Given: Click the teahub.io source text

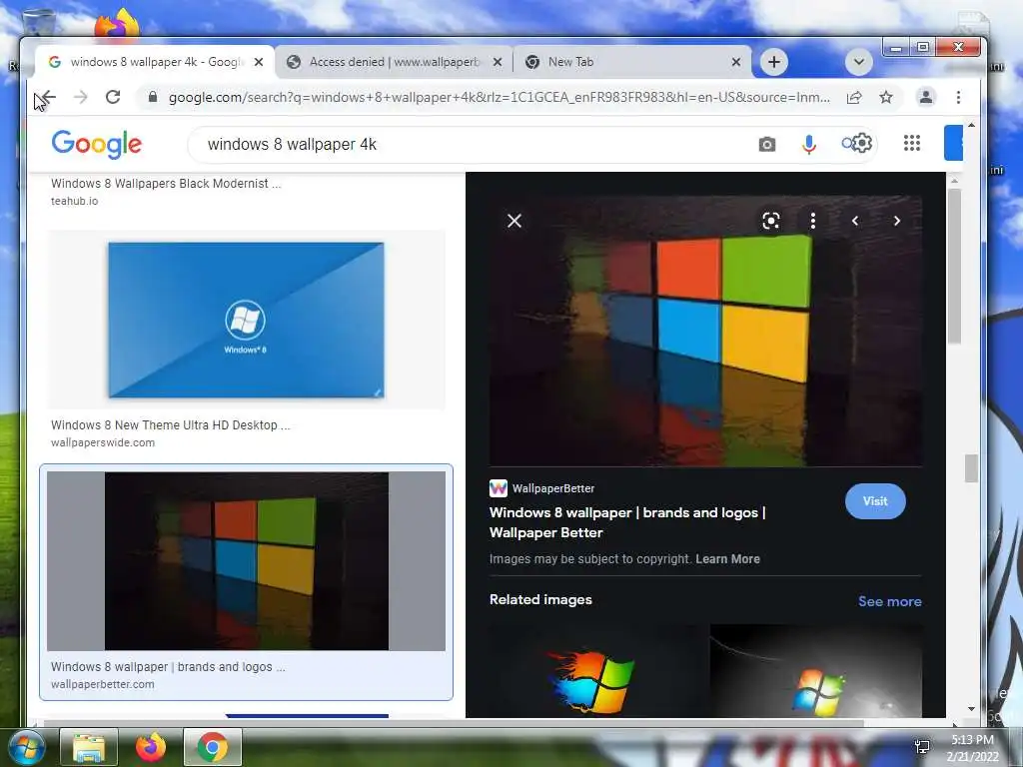Looking at the screenshot, I should coord(74,201).
